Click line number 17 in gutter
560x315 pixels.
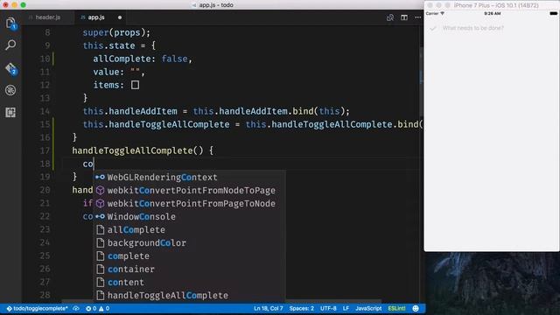tap(45, 150)
